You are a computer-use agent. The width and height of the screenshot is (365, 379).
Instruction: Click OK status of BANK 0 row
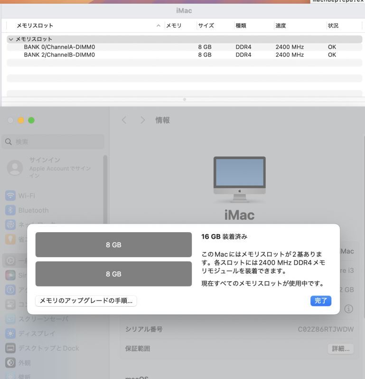pos(332,47)
